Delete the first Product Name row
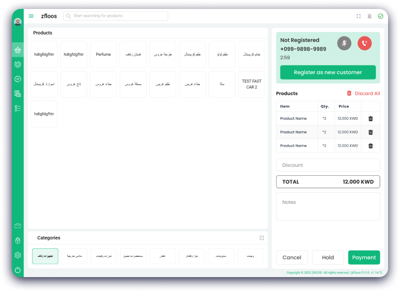 [370, 119]
